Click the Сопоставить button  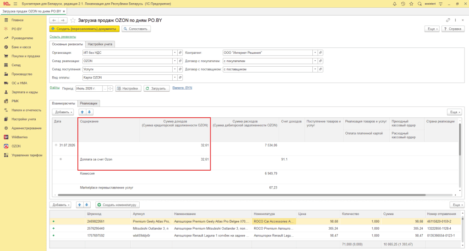(x=136, y=29)
